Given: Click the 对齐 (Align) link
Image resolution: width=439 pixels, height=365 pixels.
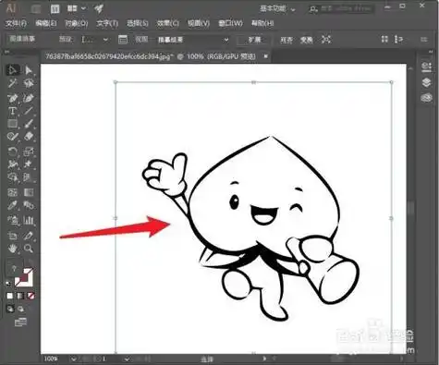Looking at the screenshot, I should [x=287, y=40].
